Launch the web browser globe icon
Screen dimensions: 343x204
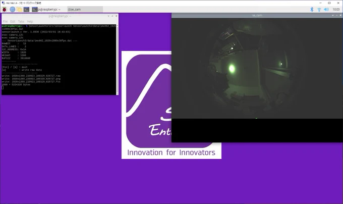[13, 10]
